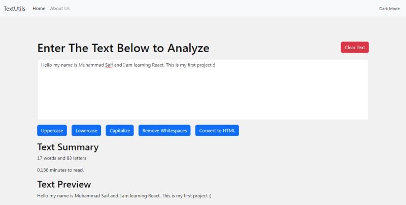Click the preview paragraph under Text Preview
The image size is (406, 205).
tap(124, 195)
